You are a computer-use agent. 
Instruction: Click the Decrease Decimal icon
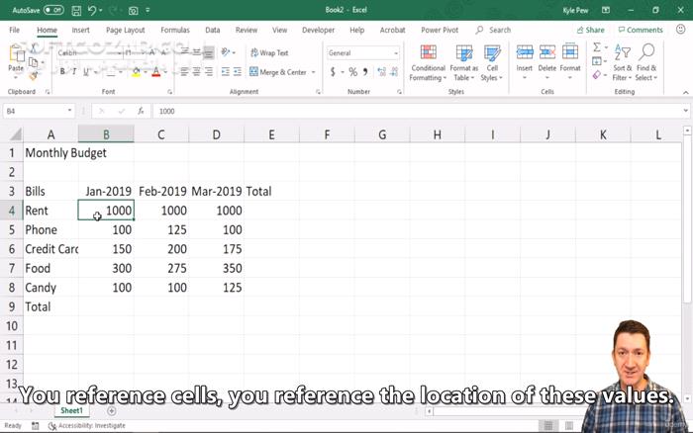394,71
